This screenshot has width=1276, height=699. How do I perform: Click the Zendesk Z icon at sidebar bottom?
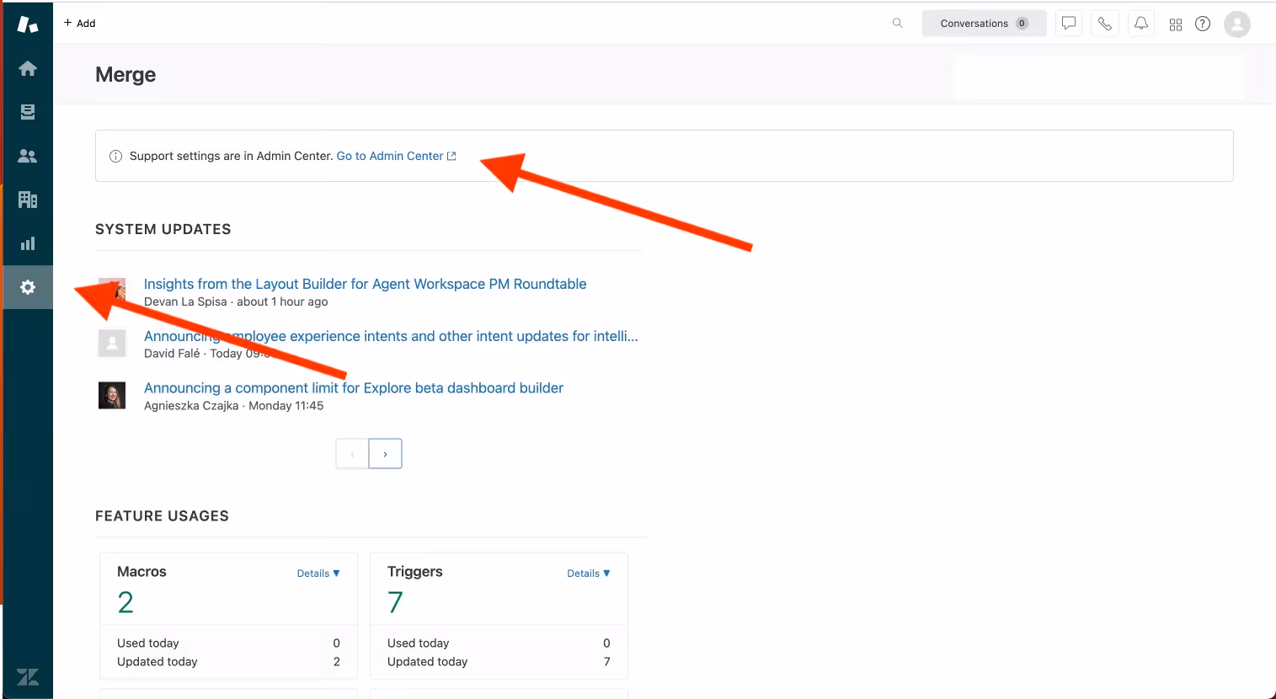[28, 677]
